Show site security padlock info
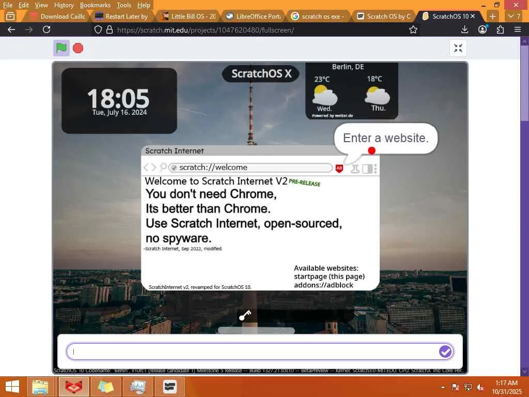This screenshot has width=529, height=397. pos(110,29)
